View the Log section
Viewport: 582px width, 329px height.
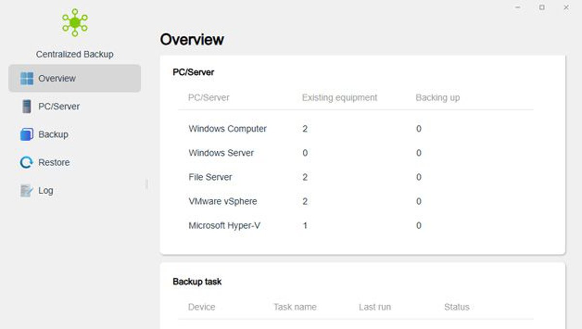[46, 191]
